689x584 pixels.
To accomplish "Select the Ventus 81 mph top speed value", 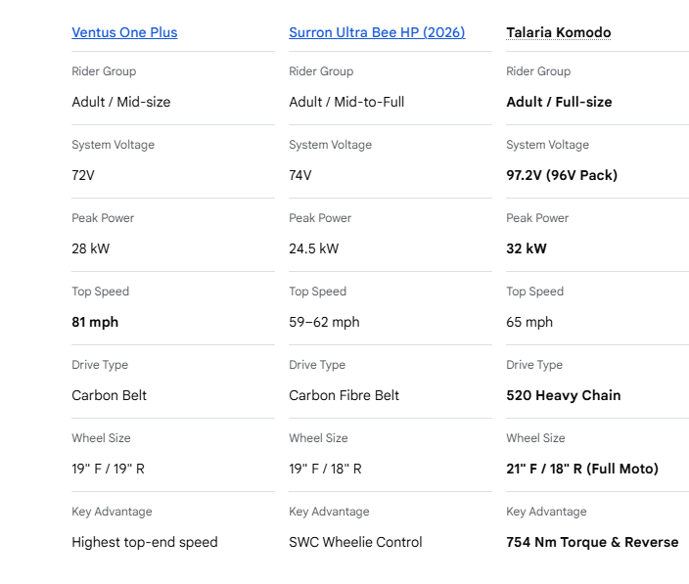I will tap(95, 322).
